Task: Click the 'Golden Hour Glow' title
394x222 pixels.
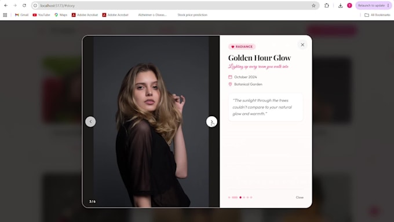Action: pyautogui.click(x=260, y=58)
